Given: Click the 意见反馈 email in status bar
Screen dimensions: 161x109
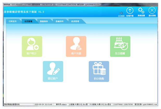Looking at the screenshot, I should point(146,104).
